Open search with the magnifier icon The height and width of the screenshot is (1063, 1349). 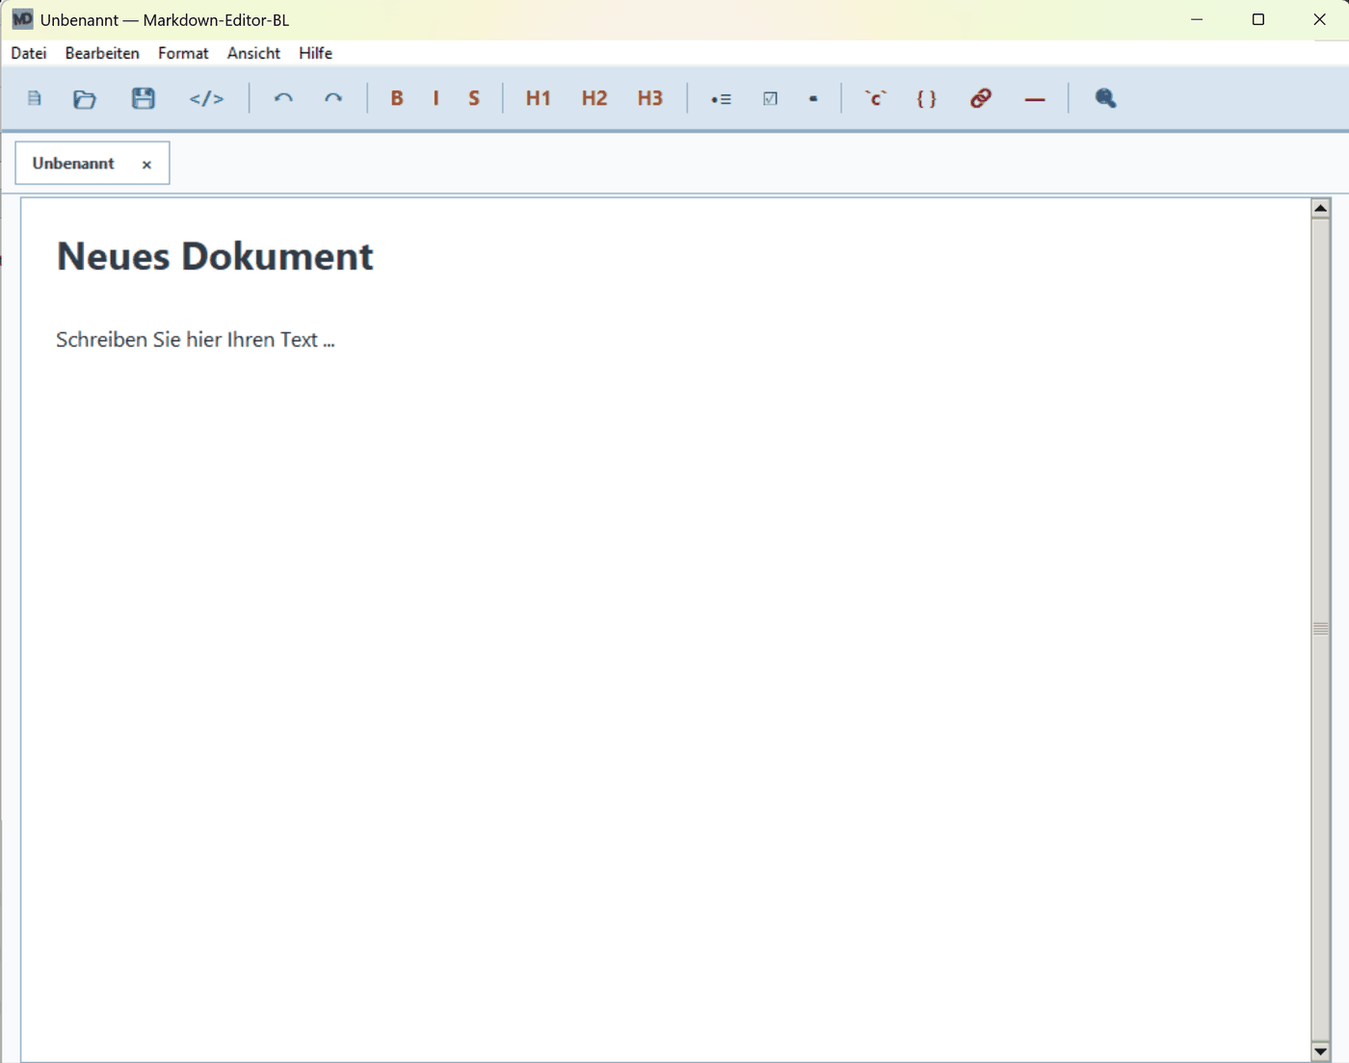pos(1105,98)
